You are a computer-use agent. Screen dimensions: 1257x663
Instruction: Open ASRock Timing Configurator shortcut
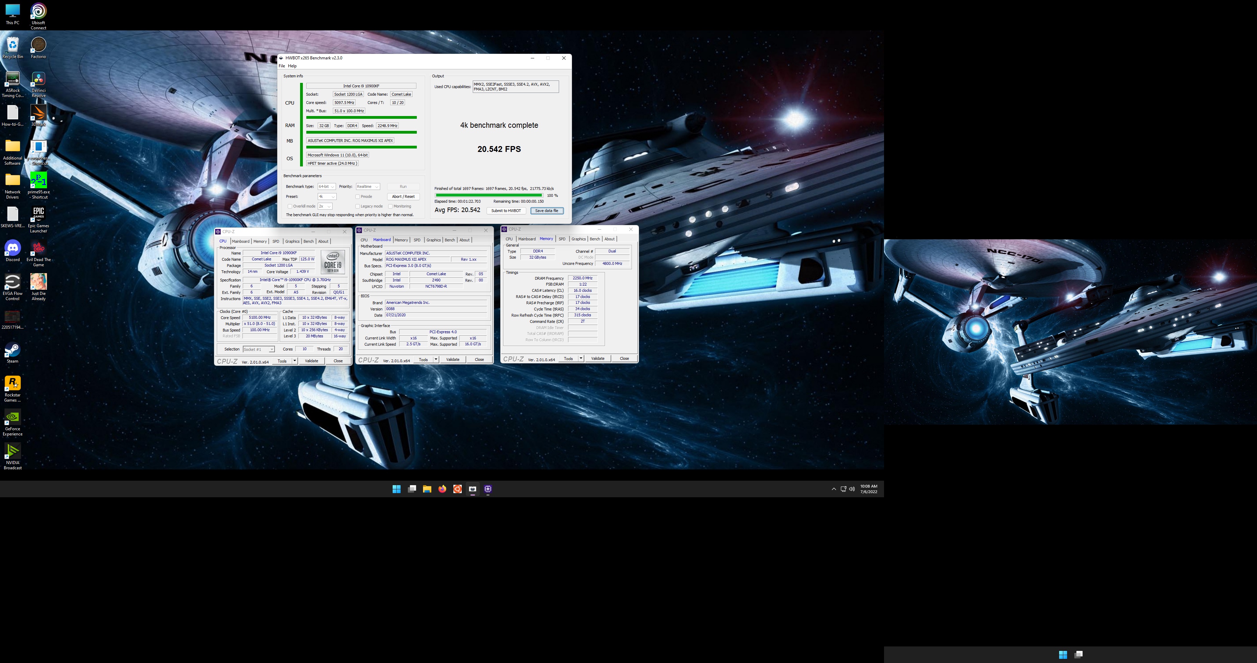13,84
